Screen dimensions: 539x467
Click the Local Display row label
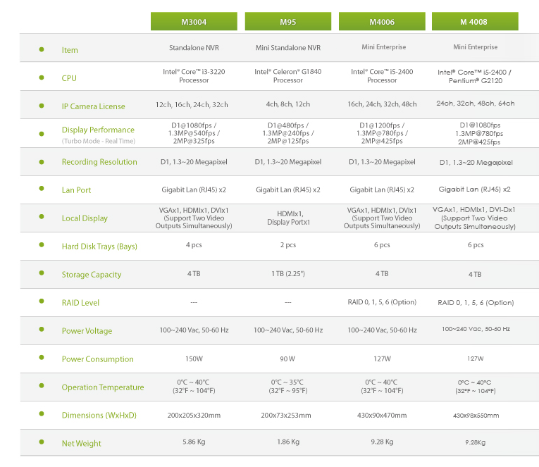(x=85, y=218)
